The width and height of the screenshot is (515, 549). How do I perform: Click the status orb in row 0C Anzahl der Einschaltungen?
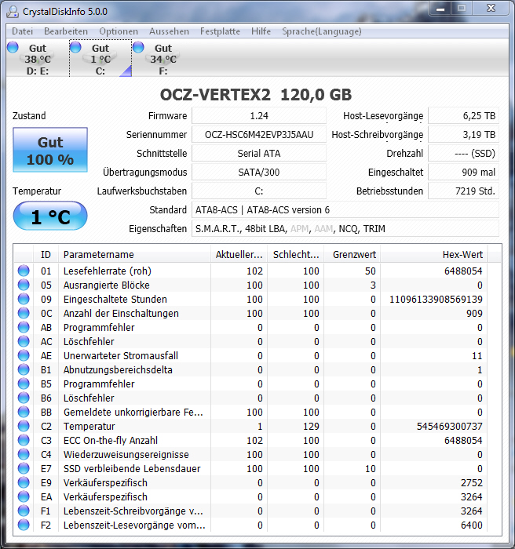[x=24, y=313]
